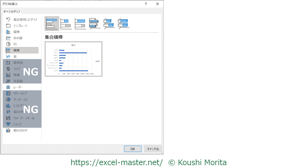Select the 折れ線 line chart category

tap(18, 38)
